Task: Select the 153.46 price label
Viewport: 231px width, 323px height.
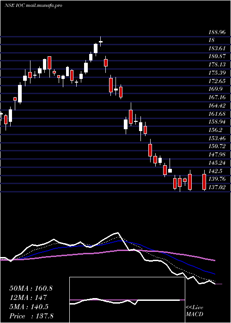Action: (217, 138)
